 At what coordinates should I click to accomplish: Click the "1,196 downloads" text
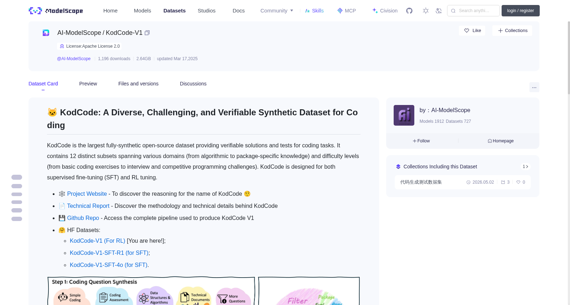(114, 59)
